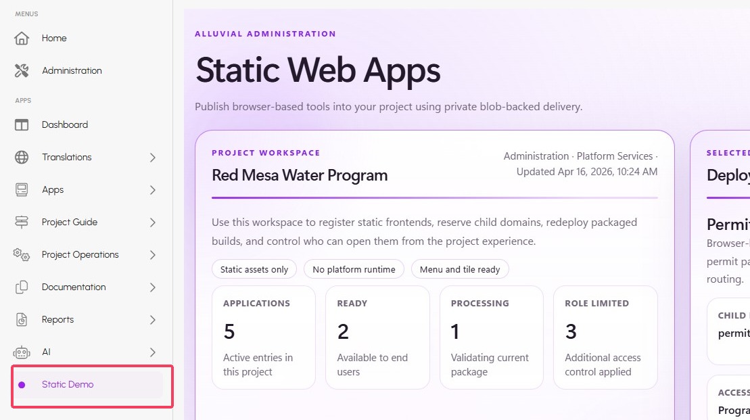750x420 pixels.
Task: Open the Applications stat card
Action: click(263, 337)
